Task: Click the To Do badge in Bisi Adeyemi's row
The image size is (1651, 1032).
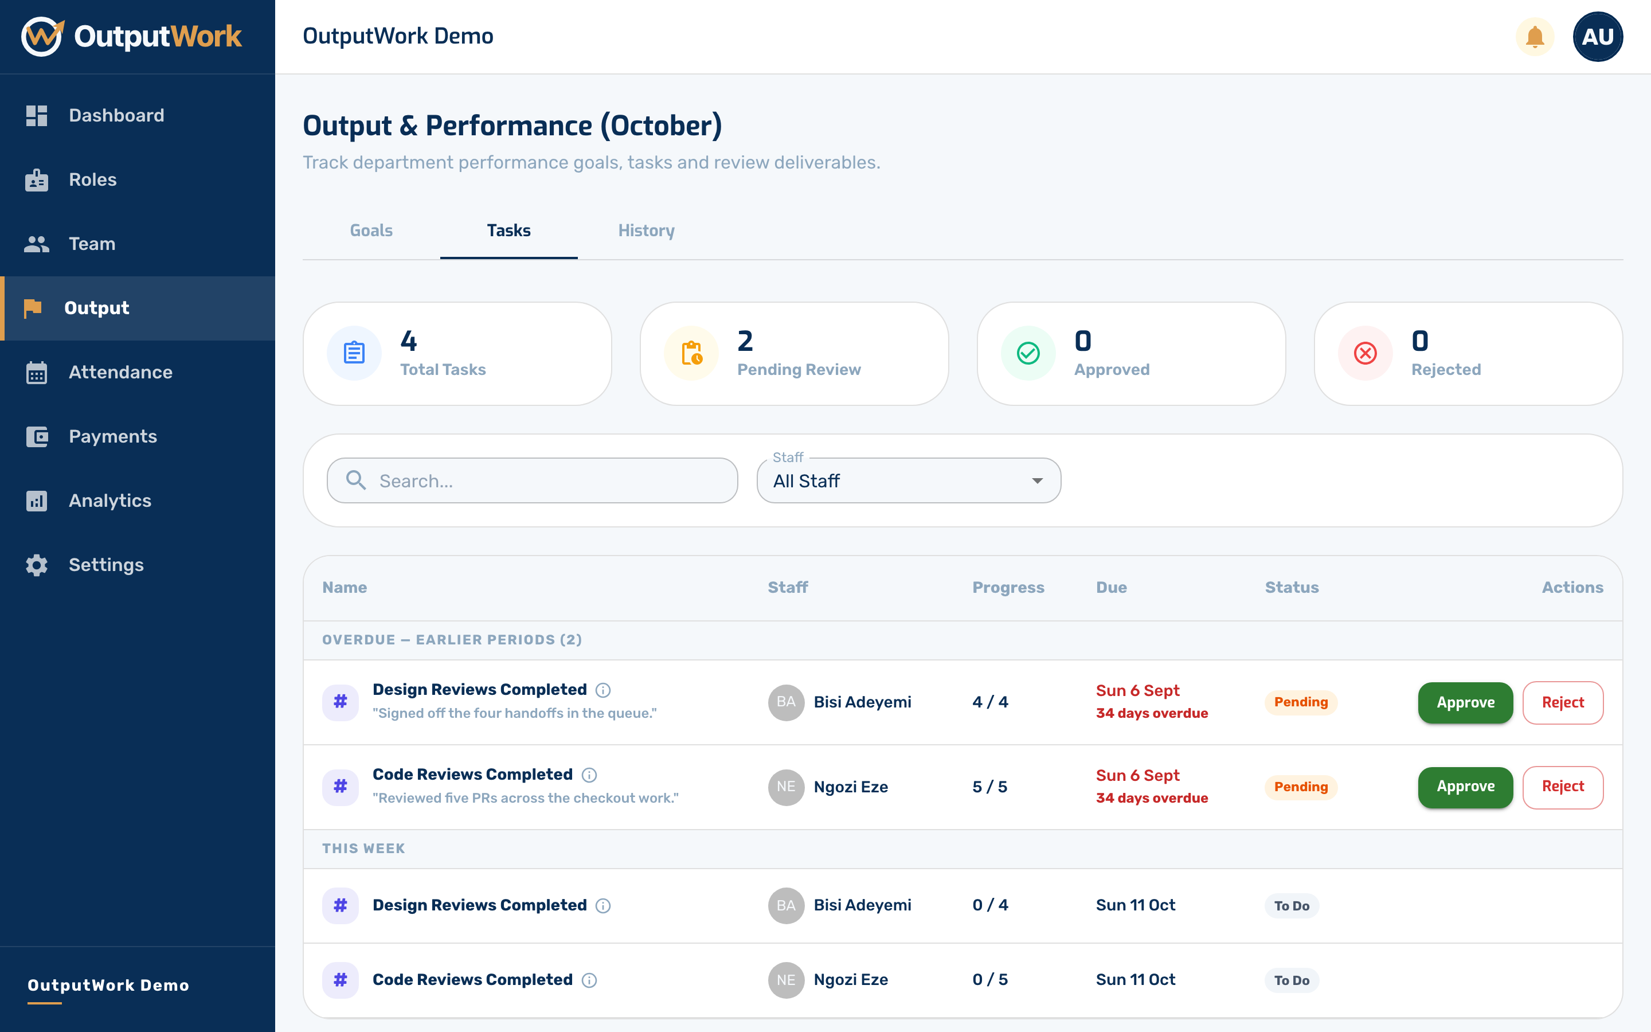Action: (x=1292, y=906)
